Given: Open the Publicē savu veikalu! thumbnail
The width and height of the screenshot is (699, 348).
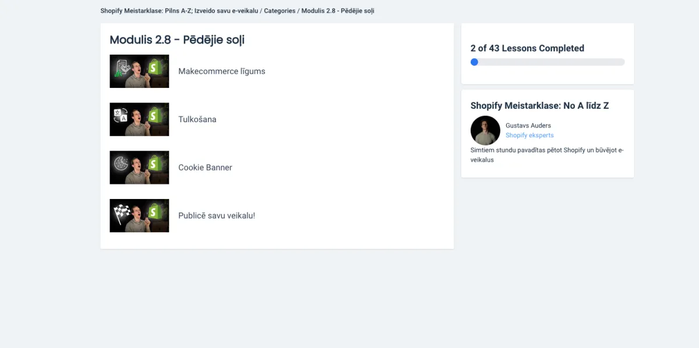Looking at the screenshot, I should 139,215.
